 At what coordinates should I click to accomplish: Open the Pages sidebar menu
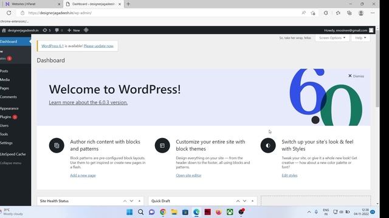15,88
